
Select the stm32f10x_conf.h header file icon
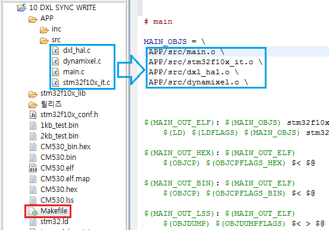[x=33, y=115]
